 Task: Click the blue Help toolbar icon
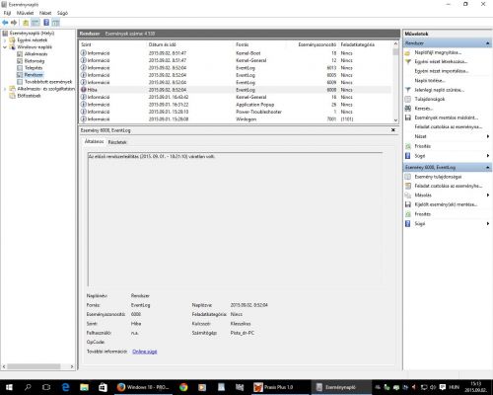pyautogui.click(x=46, y=23)
